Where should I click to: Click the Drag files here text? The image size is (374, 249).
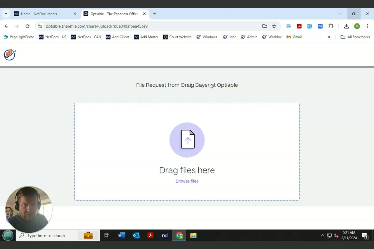pos(187,170)
